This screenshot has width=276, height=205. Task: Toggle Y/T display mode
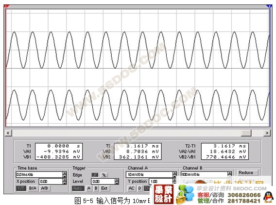(21, 188)
